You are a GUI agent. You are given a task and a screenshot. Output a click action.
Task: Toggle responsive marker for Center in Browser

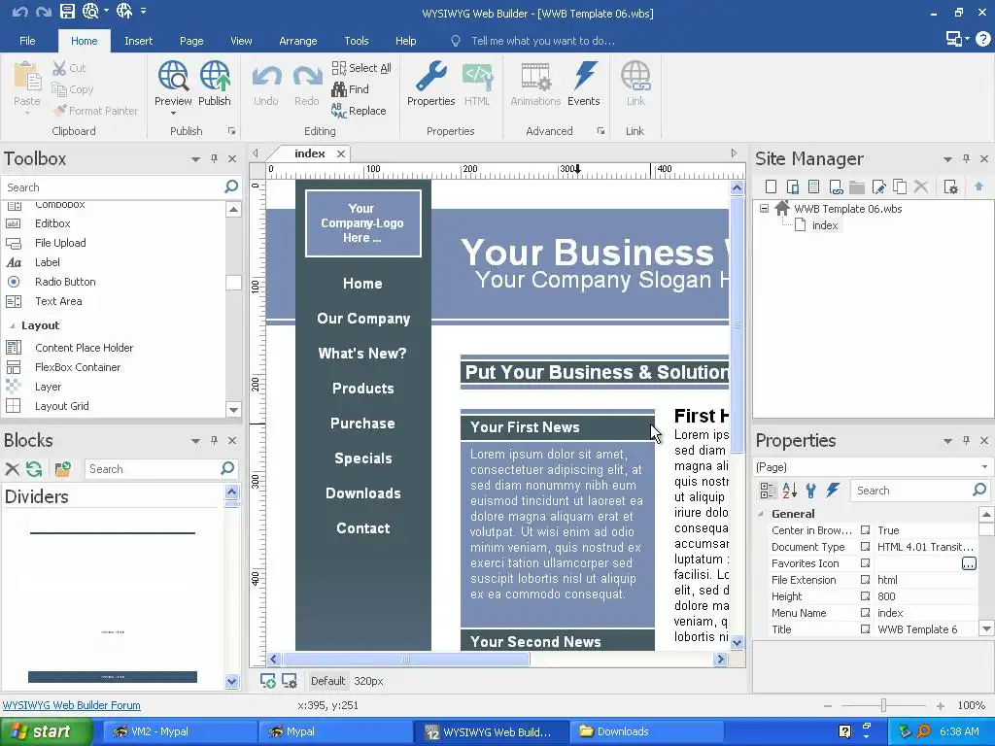pos(865,530)
